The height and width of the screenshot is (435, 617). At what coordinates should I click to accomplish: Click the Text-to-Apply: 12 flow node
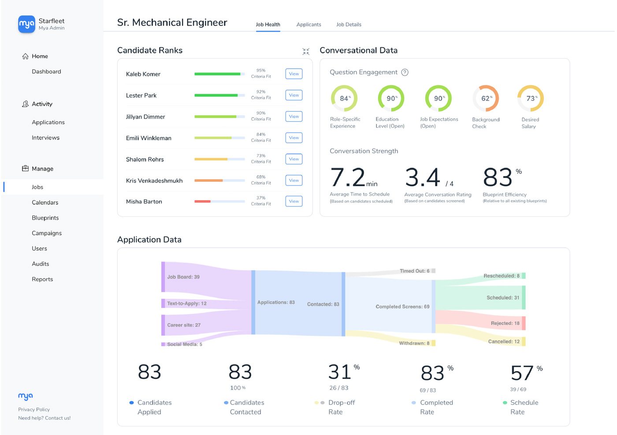point(163,303)
